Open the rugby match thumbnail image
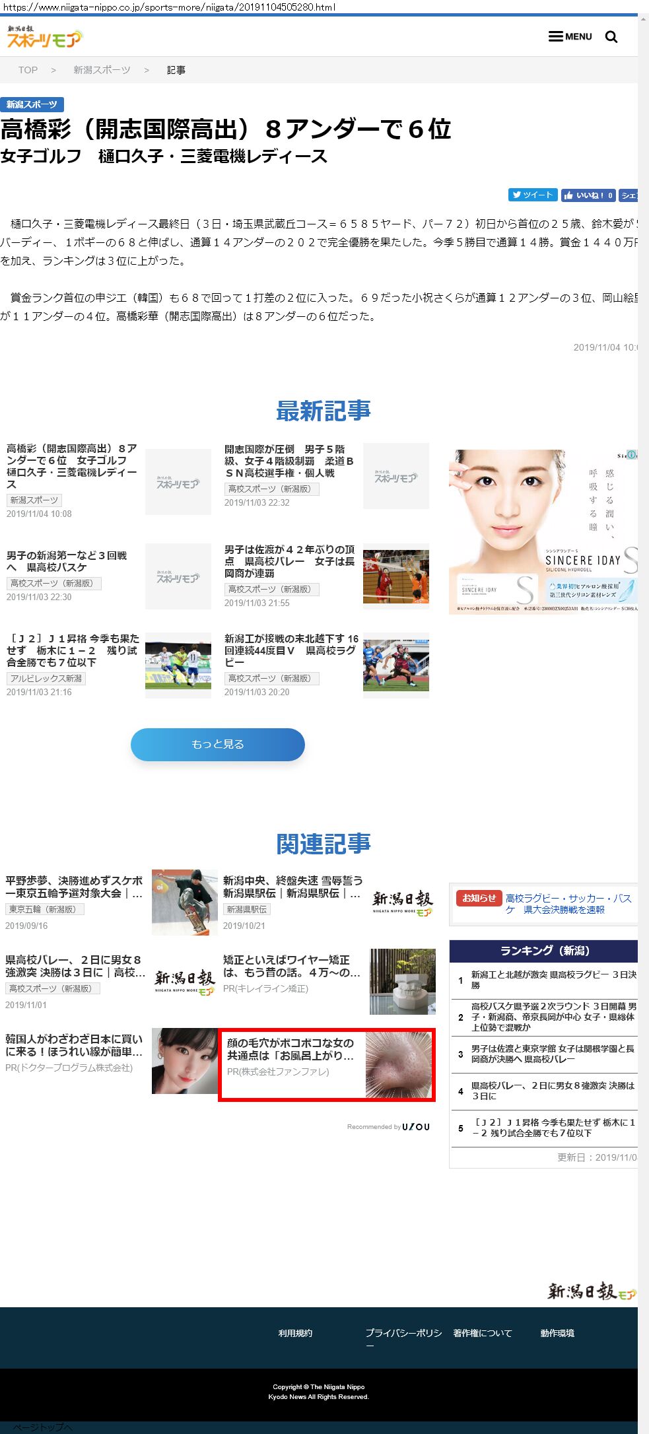The width and height of the screenshot is (649, 1434). point(395,666)
